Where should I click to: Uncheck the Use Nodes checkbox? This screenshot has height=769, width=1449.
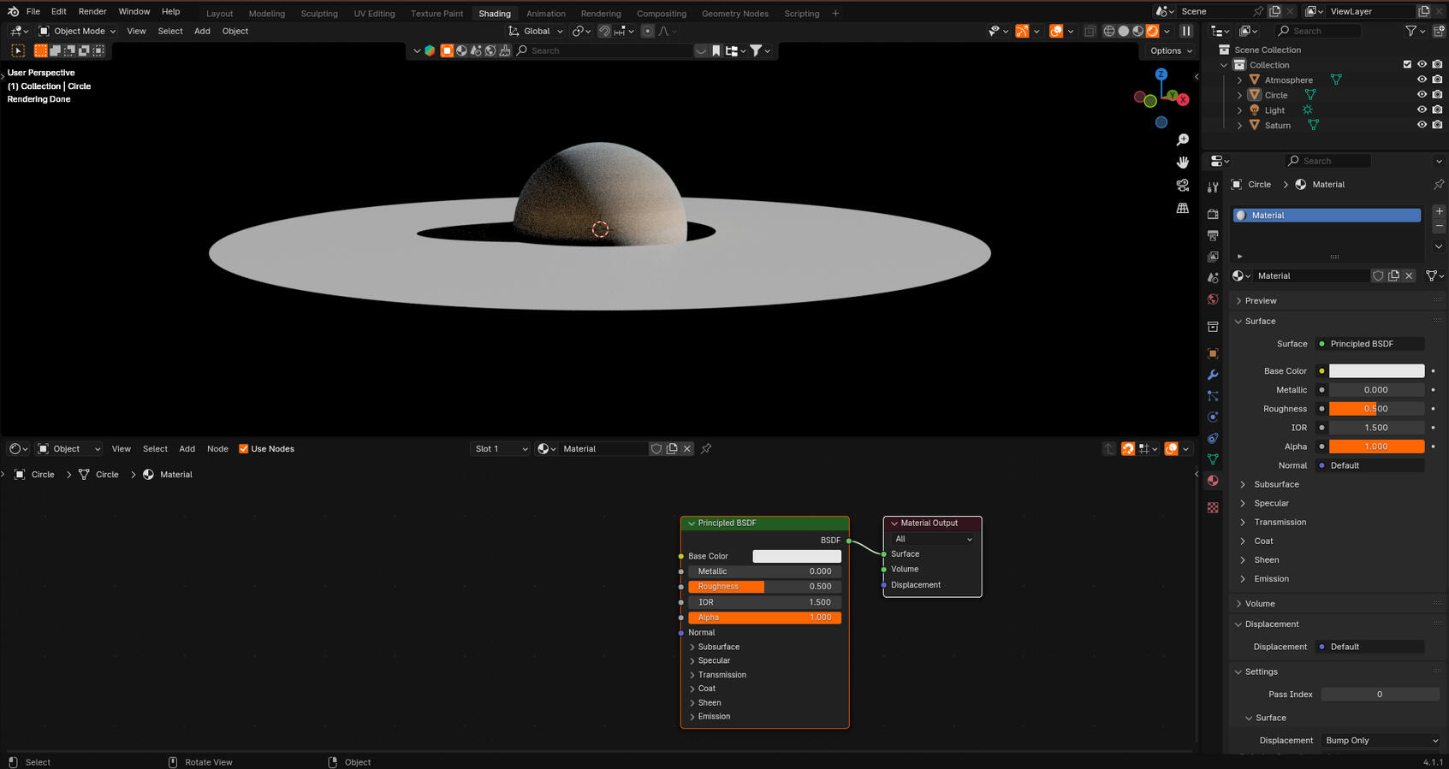(x=243, y=448)
